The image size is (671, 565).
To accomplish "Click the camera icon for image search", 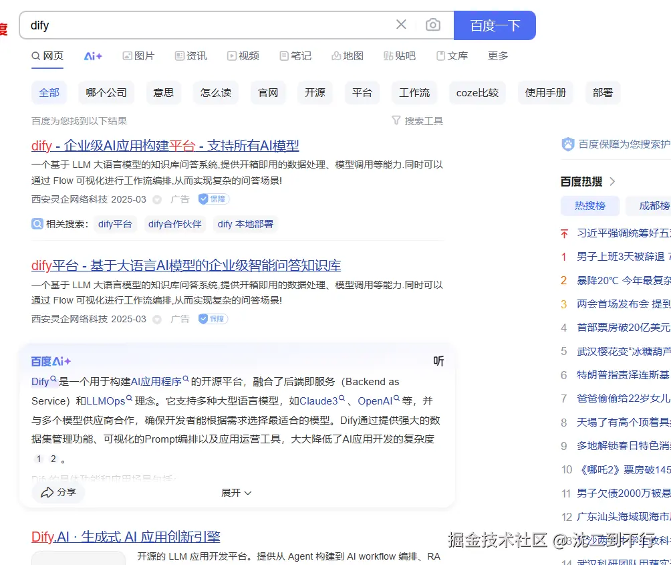I will 433,25.
